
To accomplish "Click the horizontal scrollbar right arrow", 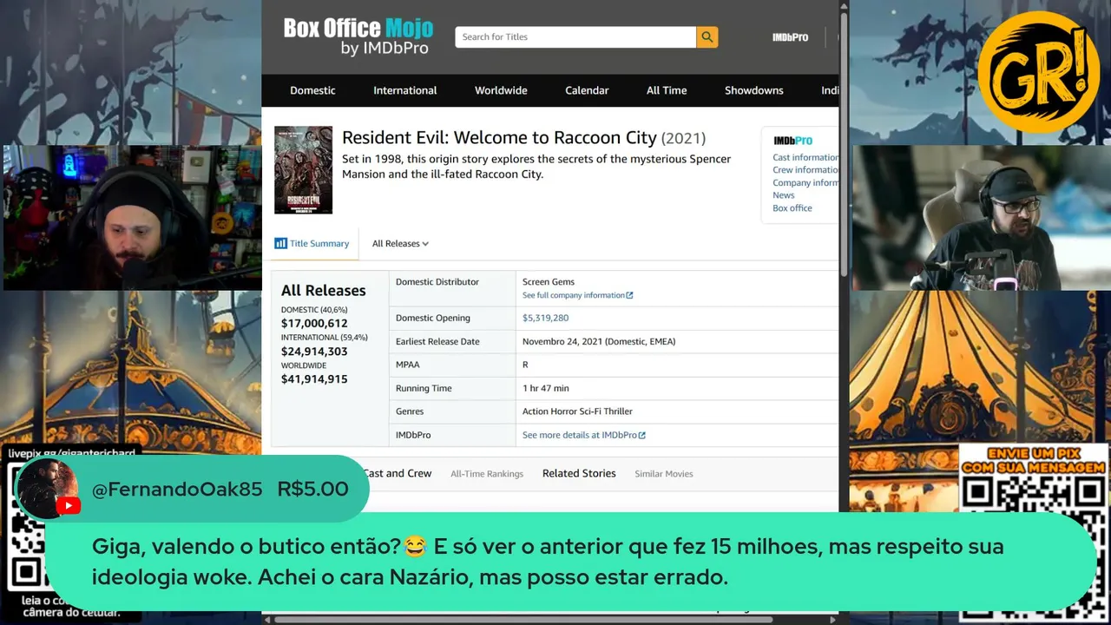I will pos(833,620).
